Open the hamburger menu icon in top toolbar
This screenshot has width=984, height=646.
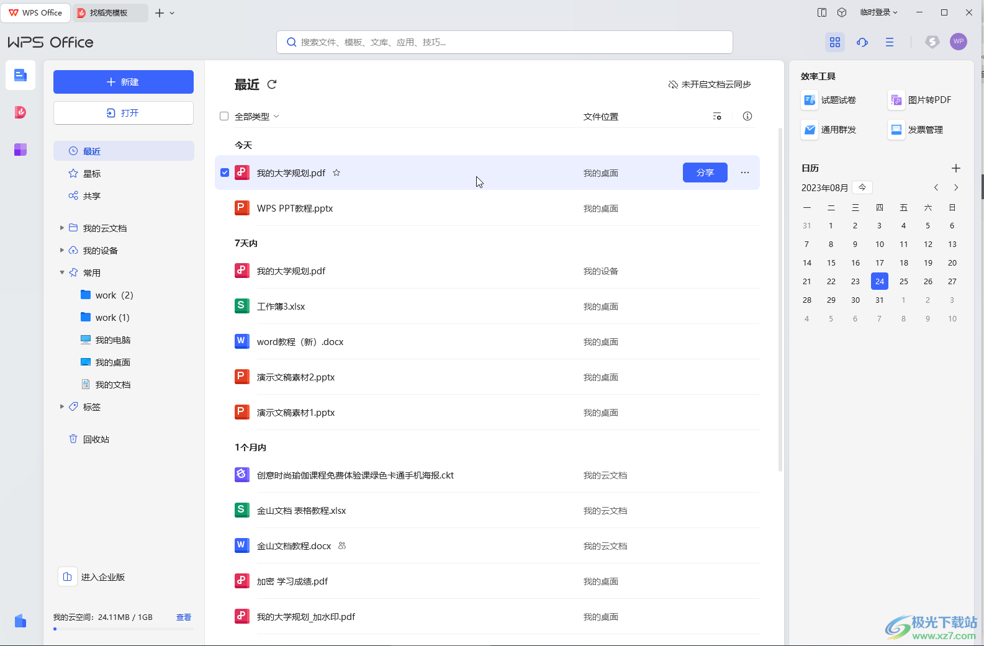click(890, 42)
